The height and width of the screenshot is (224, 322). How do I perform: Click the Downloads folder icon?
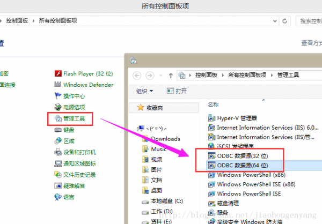coord(145,139)
